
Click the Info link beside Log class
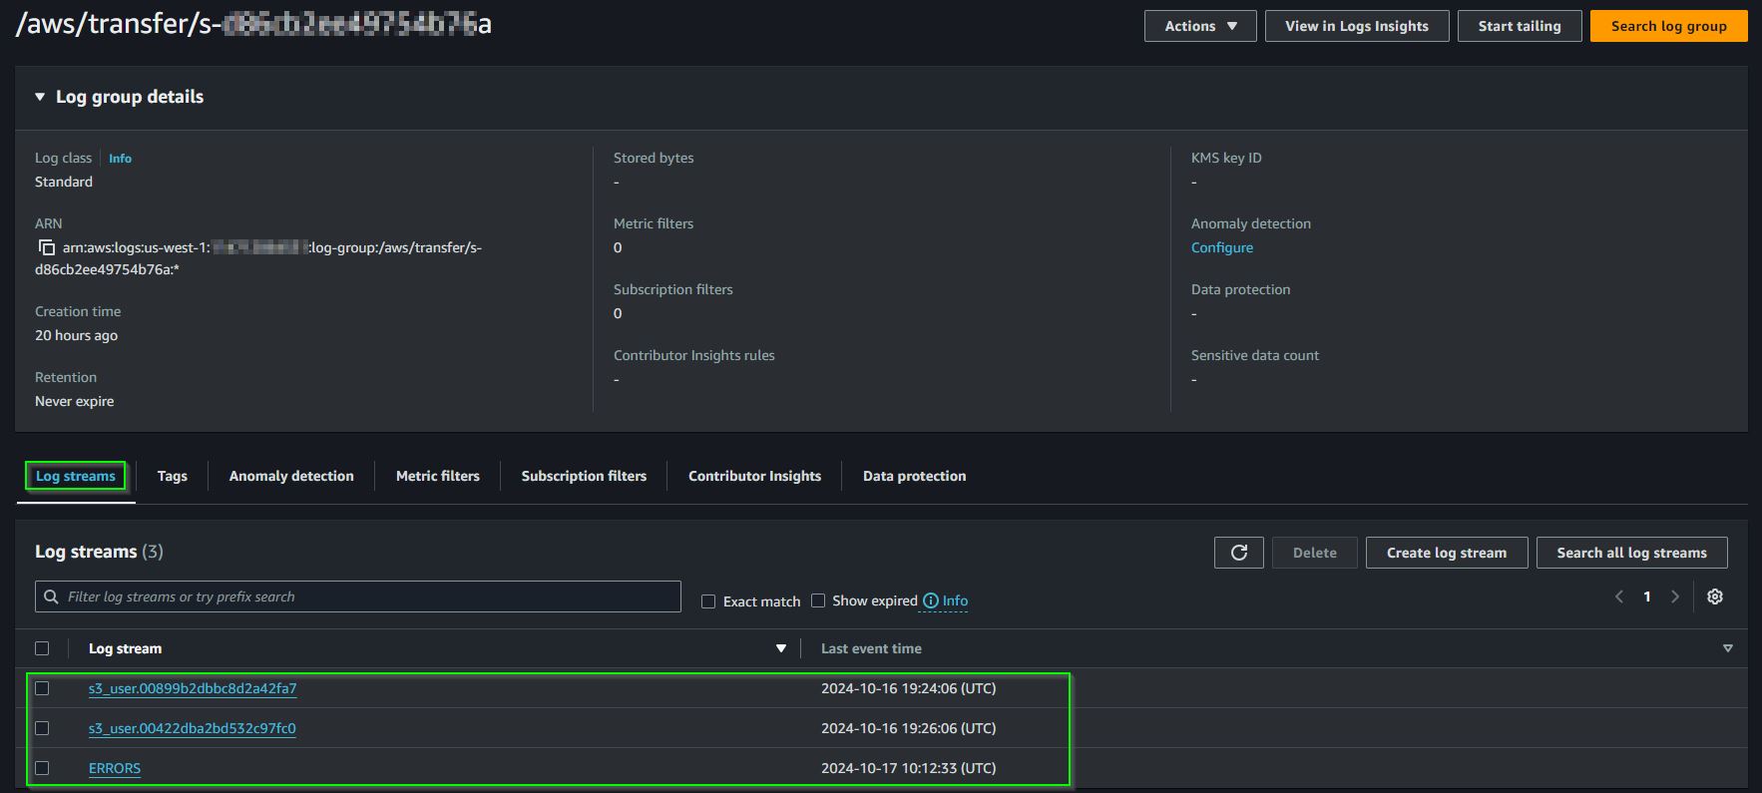[x=120, y=159]
